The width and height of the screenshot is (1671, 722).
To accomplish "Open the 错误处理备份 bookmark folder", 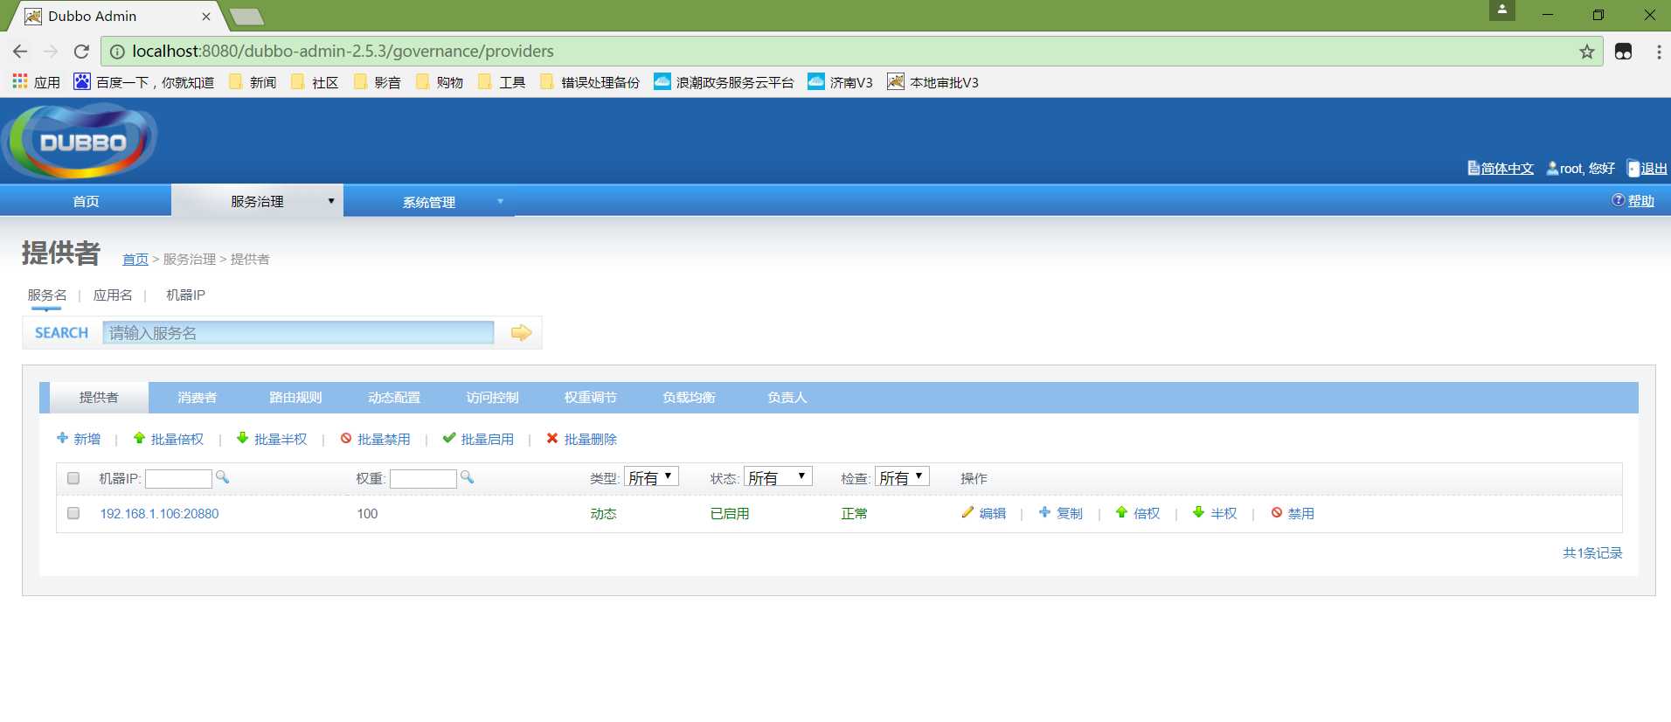I will (590, 82).
